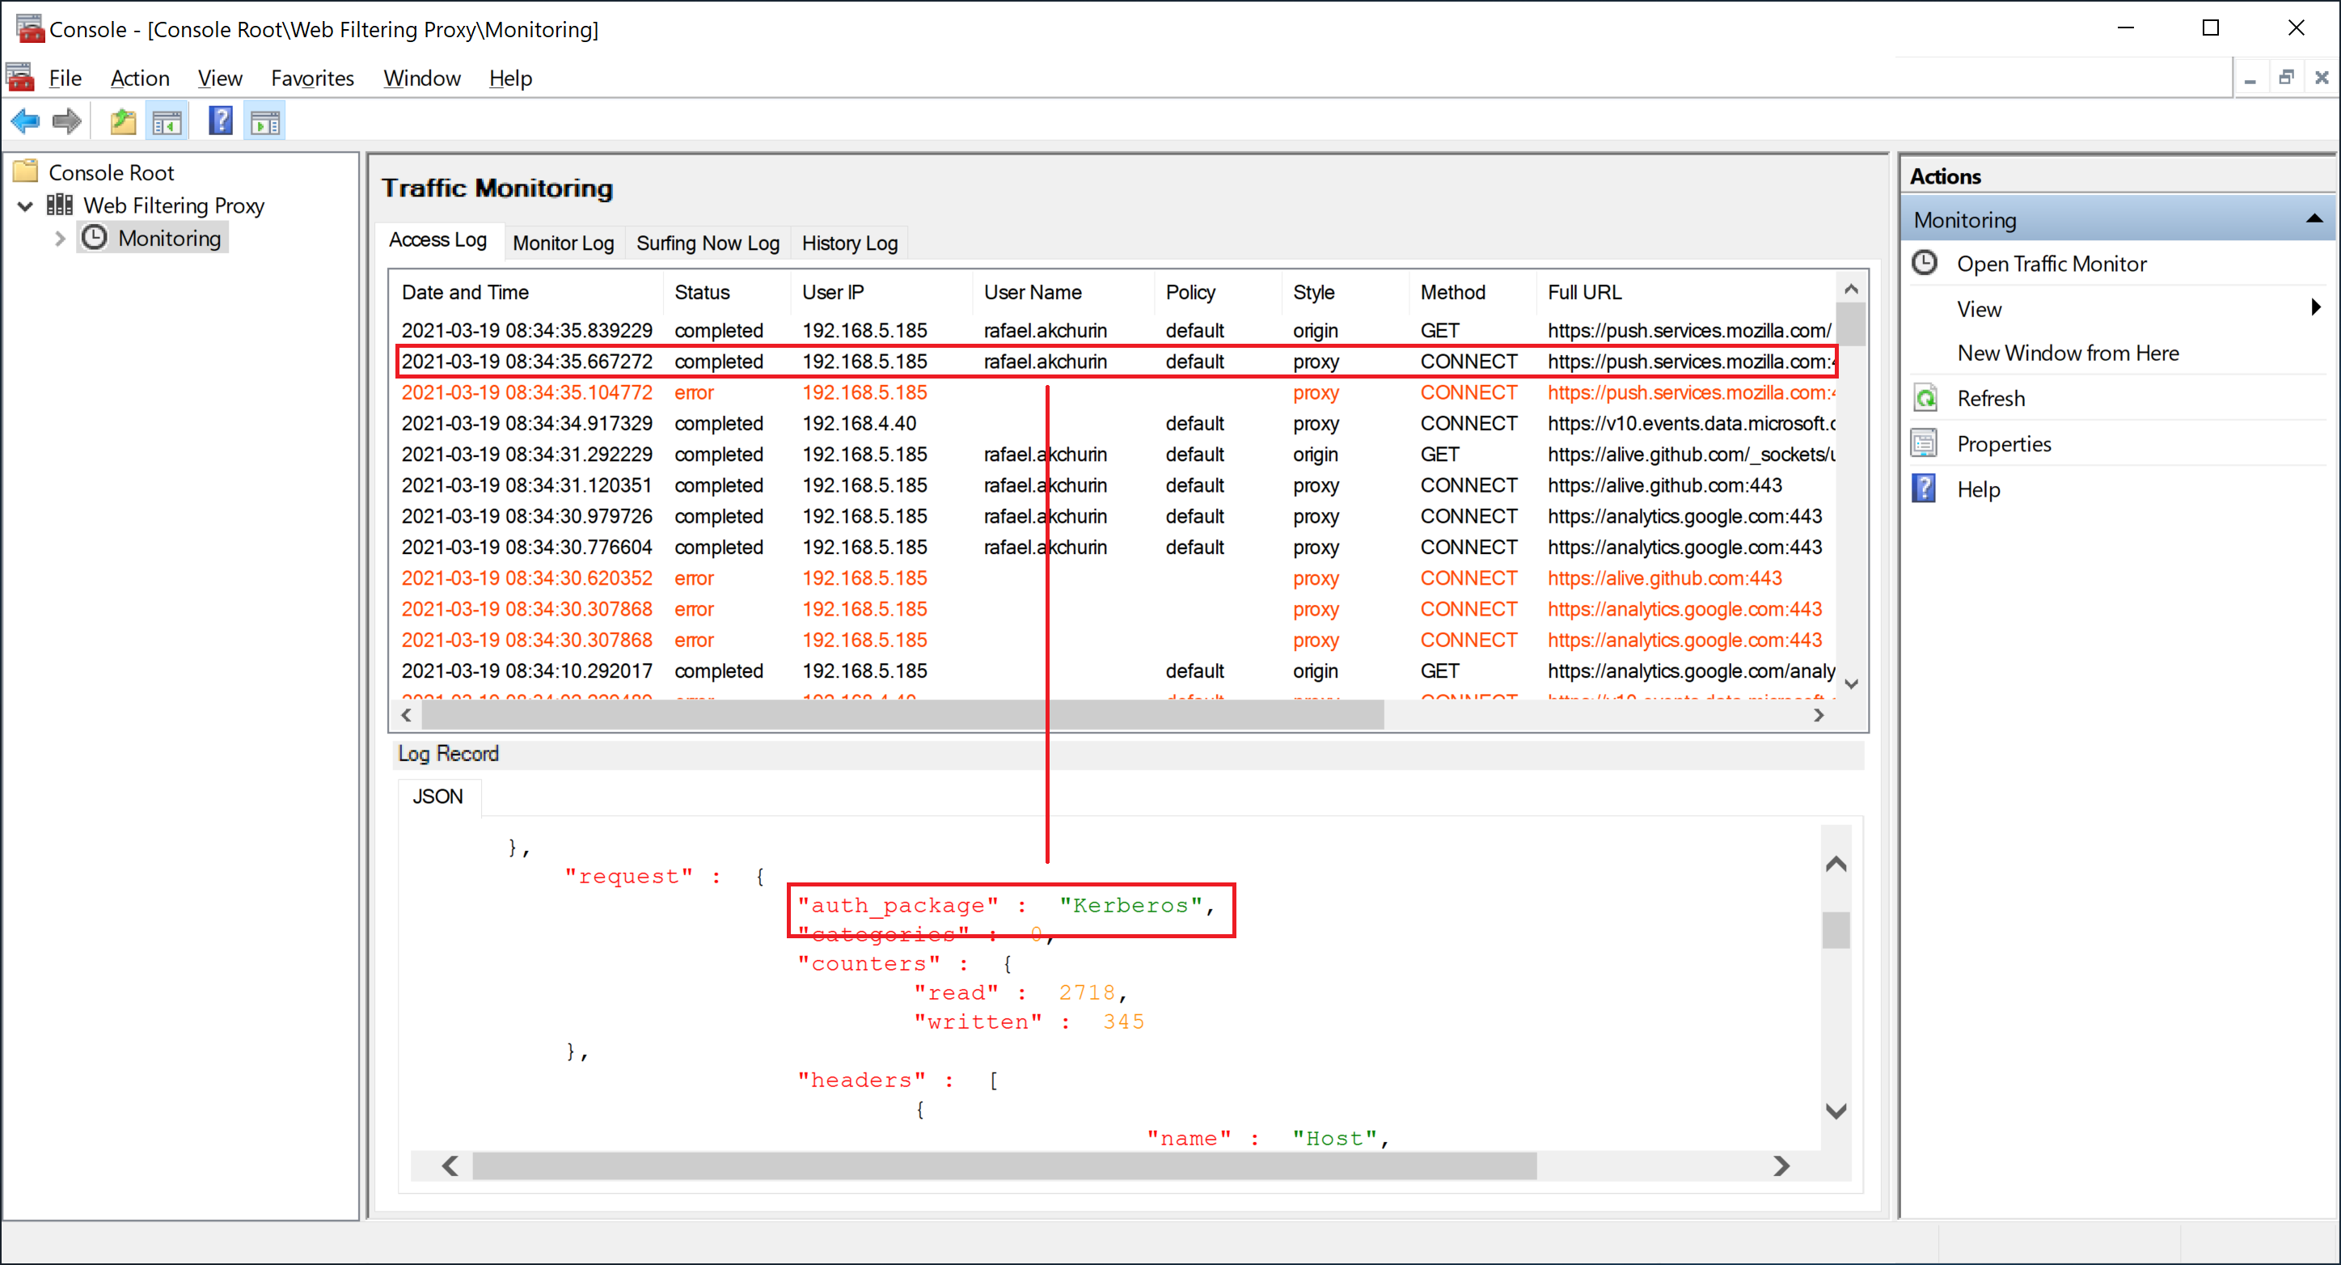
Task: Sort by Method column header
Action: click(x=1474, y=292)
